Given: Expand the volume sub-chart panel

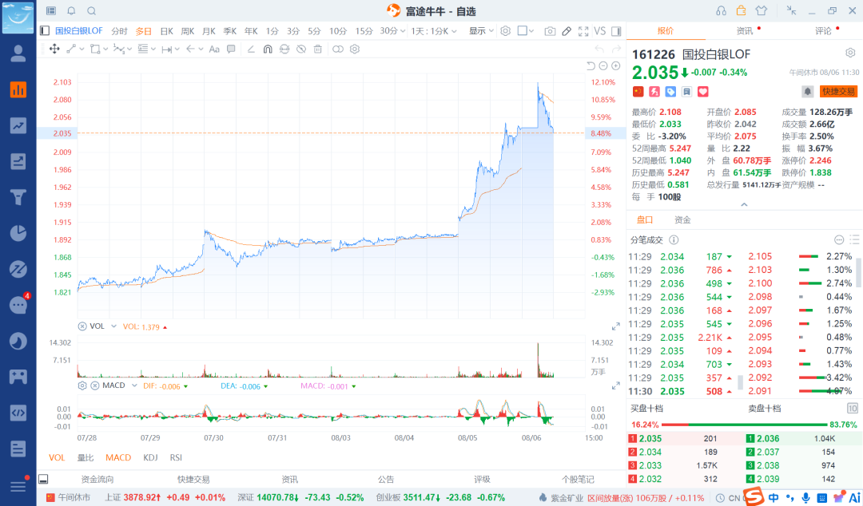Looking at the screenshot, I should coord(616,326).
